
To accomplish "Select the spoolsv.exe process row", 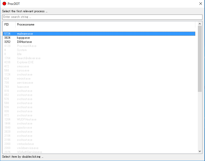I will pos(25,128).
